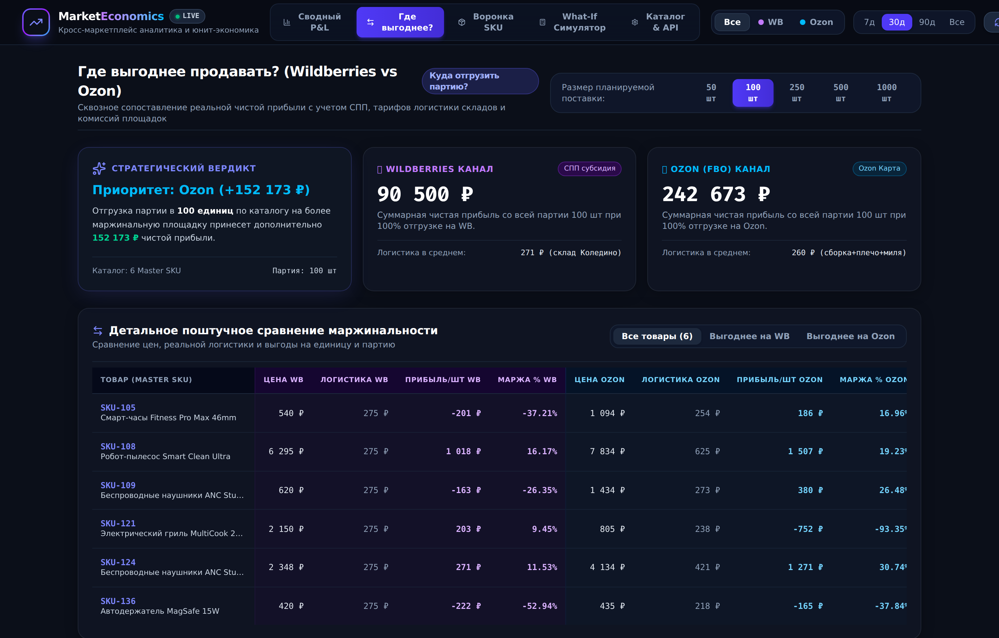The image size is (999, 638).
Task: Open the What-If Симулятор tab
Action: click(x=573, y=22)
